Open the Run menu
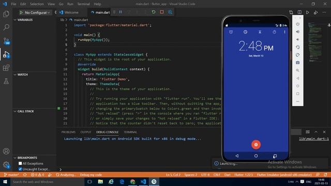The height and width of the screenshot is (186, 331). (x=70, y=4)
